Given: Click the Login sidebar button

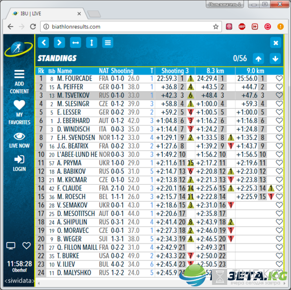Looking at the screenshot, I should [19, 163].
